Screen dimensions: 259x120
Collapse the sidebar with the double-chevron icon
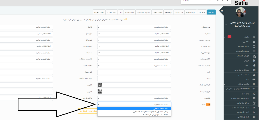click(x=222, y=11)
